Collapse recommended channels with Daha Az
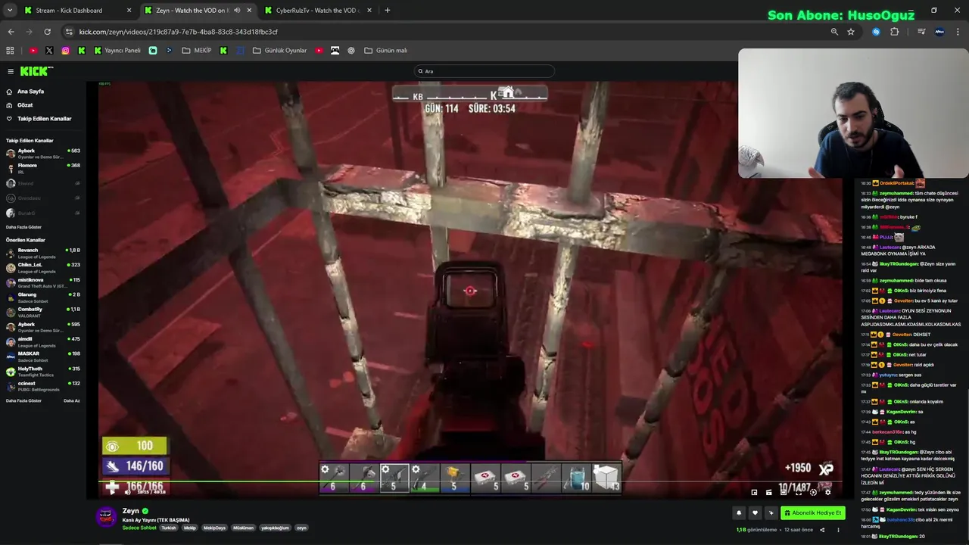This screenshot has height=545, width=969. click(x=72, y=400)
